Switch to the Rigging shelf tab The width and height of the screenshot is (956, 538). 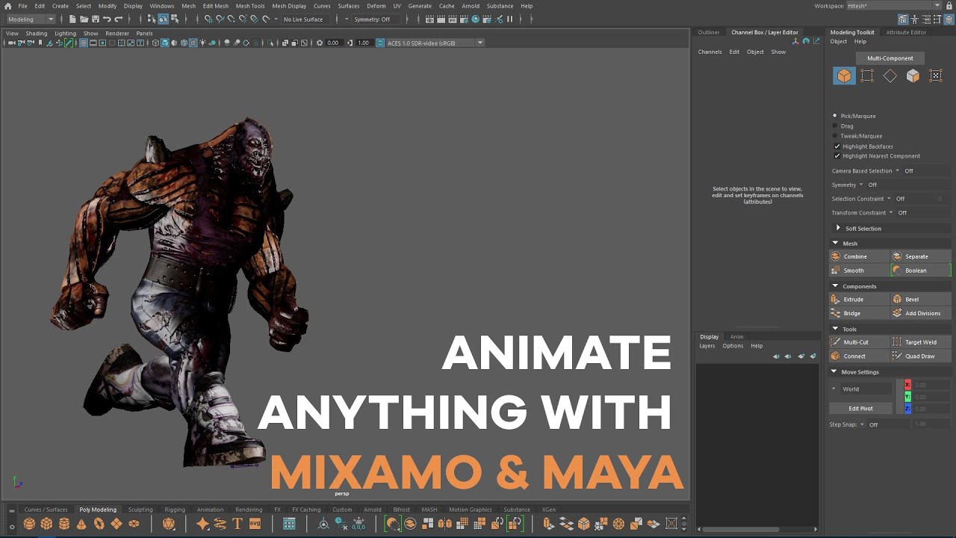[175, 510]
